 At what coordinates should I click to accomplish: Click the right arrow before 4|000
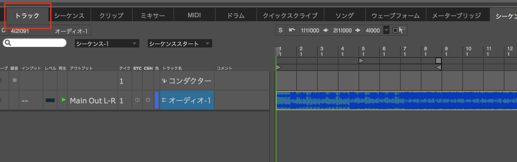(358, 30)
